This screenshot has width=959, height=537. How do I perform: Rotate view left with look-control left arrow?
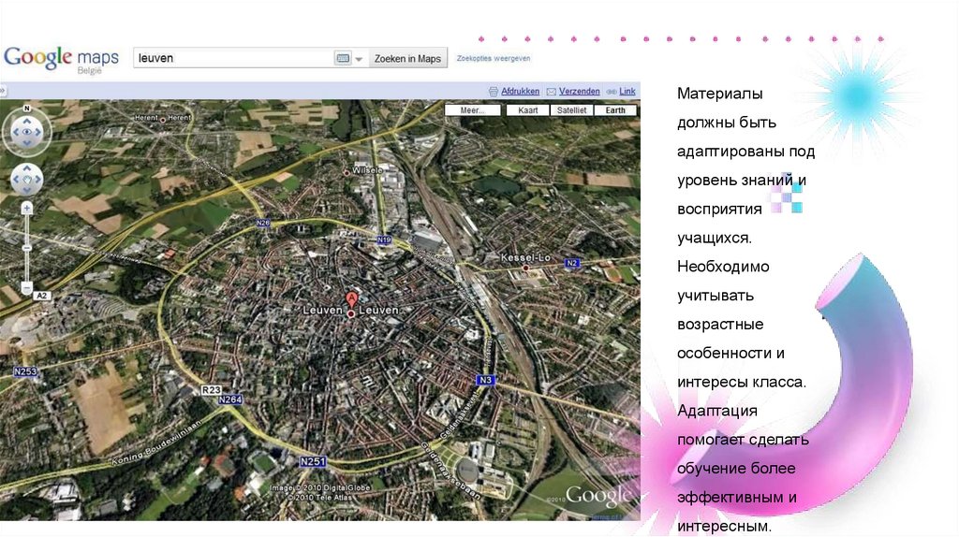(16, 132)
